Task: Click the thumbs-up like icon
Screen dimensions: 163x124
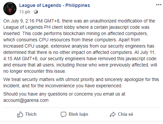Action: click(20, 114)
